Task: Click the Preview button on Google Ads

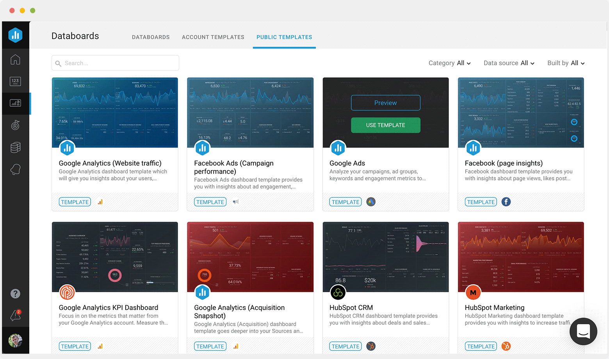Action: click(x=385, y=103)
